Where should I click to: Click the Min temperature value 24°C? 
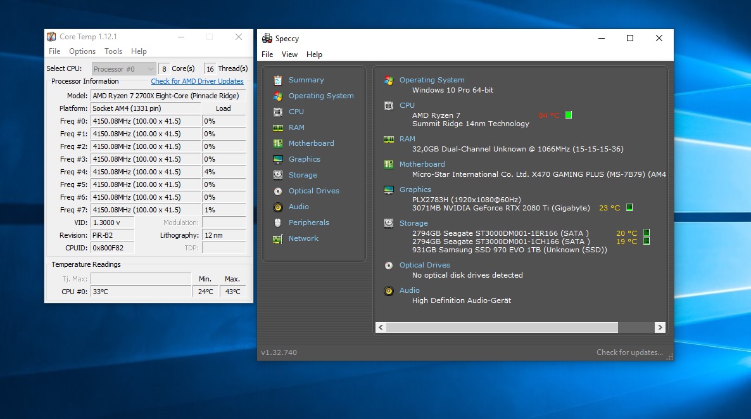205,292
